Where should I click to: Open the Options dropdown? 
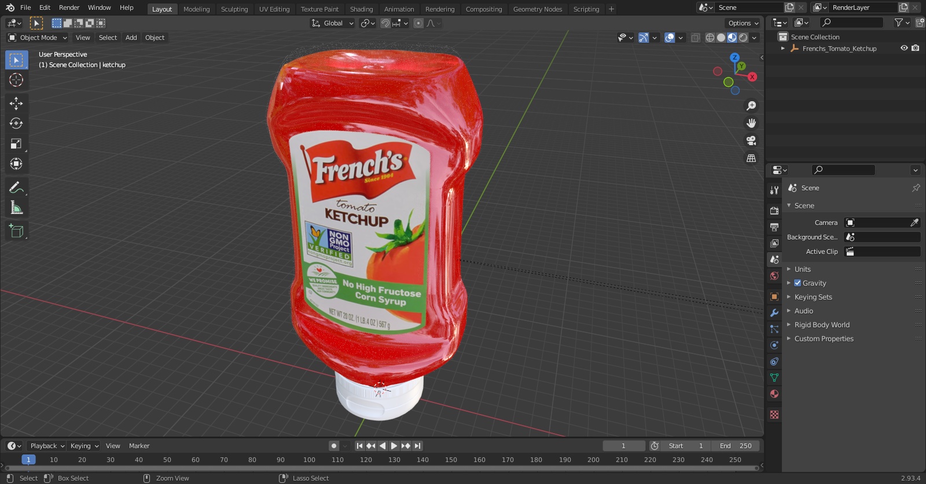point(743,23)
